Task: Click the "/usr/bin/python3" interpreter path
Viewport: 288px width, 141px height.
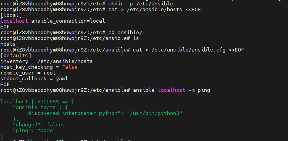Action: [155, 113]
